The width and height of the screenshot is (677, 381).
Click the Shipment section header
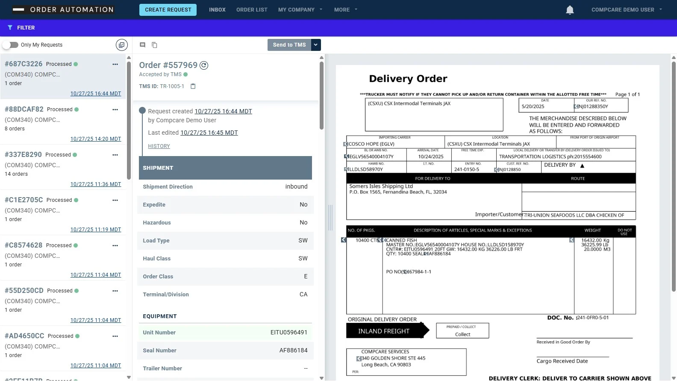(x=225, y=168)
